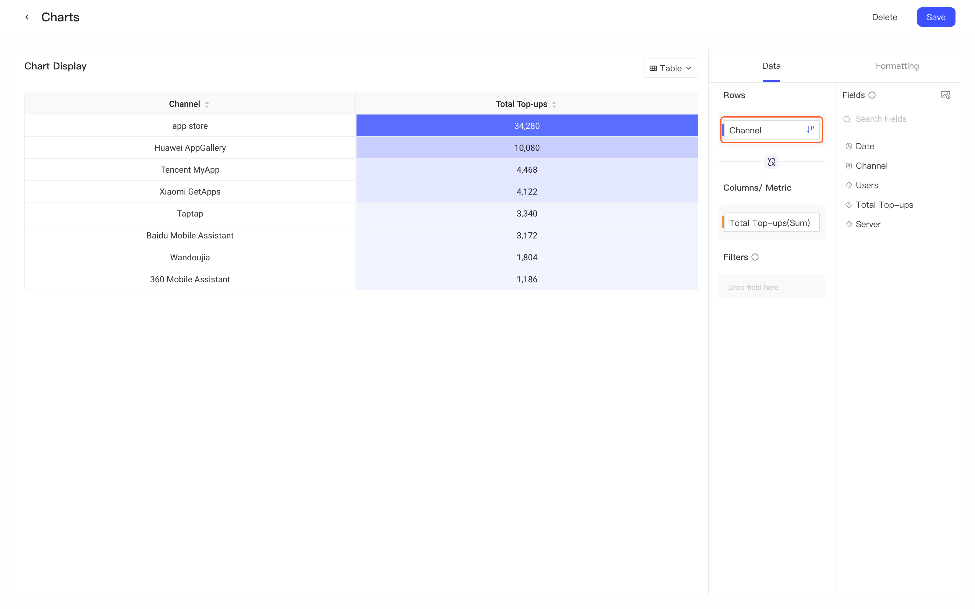Click the 10,080 value cell
The image size is (975, 609).
coord(526,148)
